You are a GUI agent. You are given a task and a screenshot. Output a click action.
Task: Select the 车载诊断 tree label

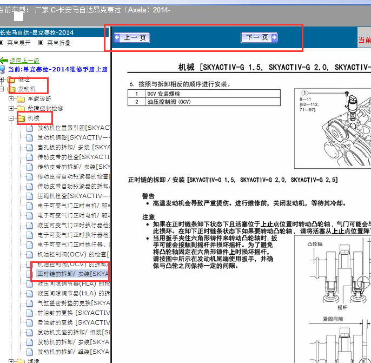39,98
